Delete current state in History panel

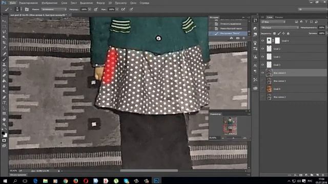pyautogui.click(x=244, y=38)
